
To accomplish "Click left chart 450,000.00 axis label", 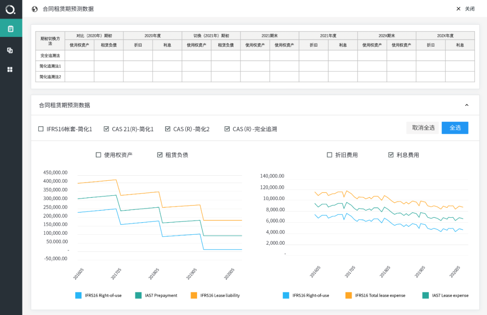I will (55, 173).
